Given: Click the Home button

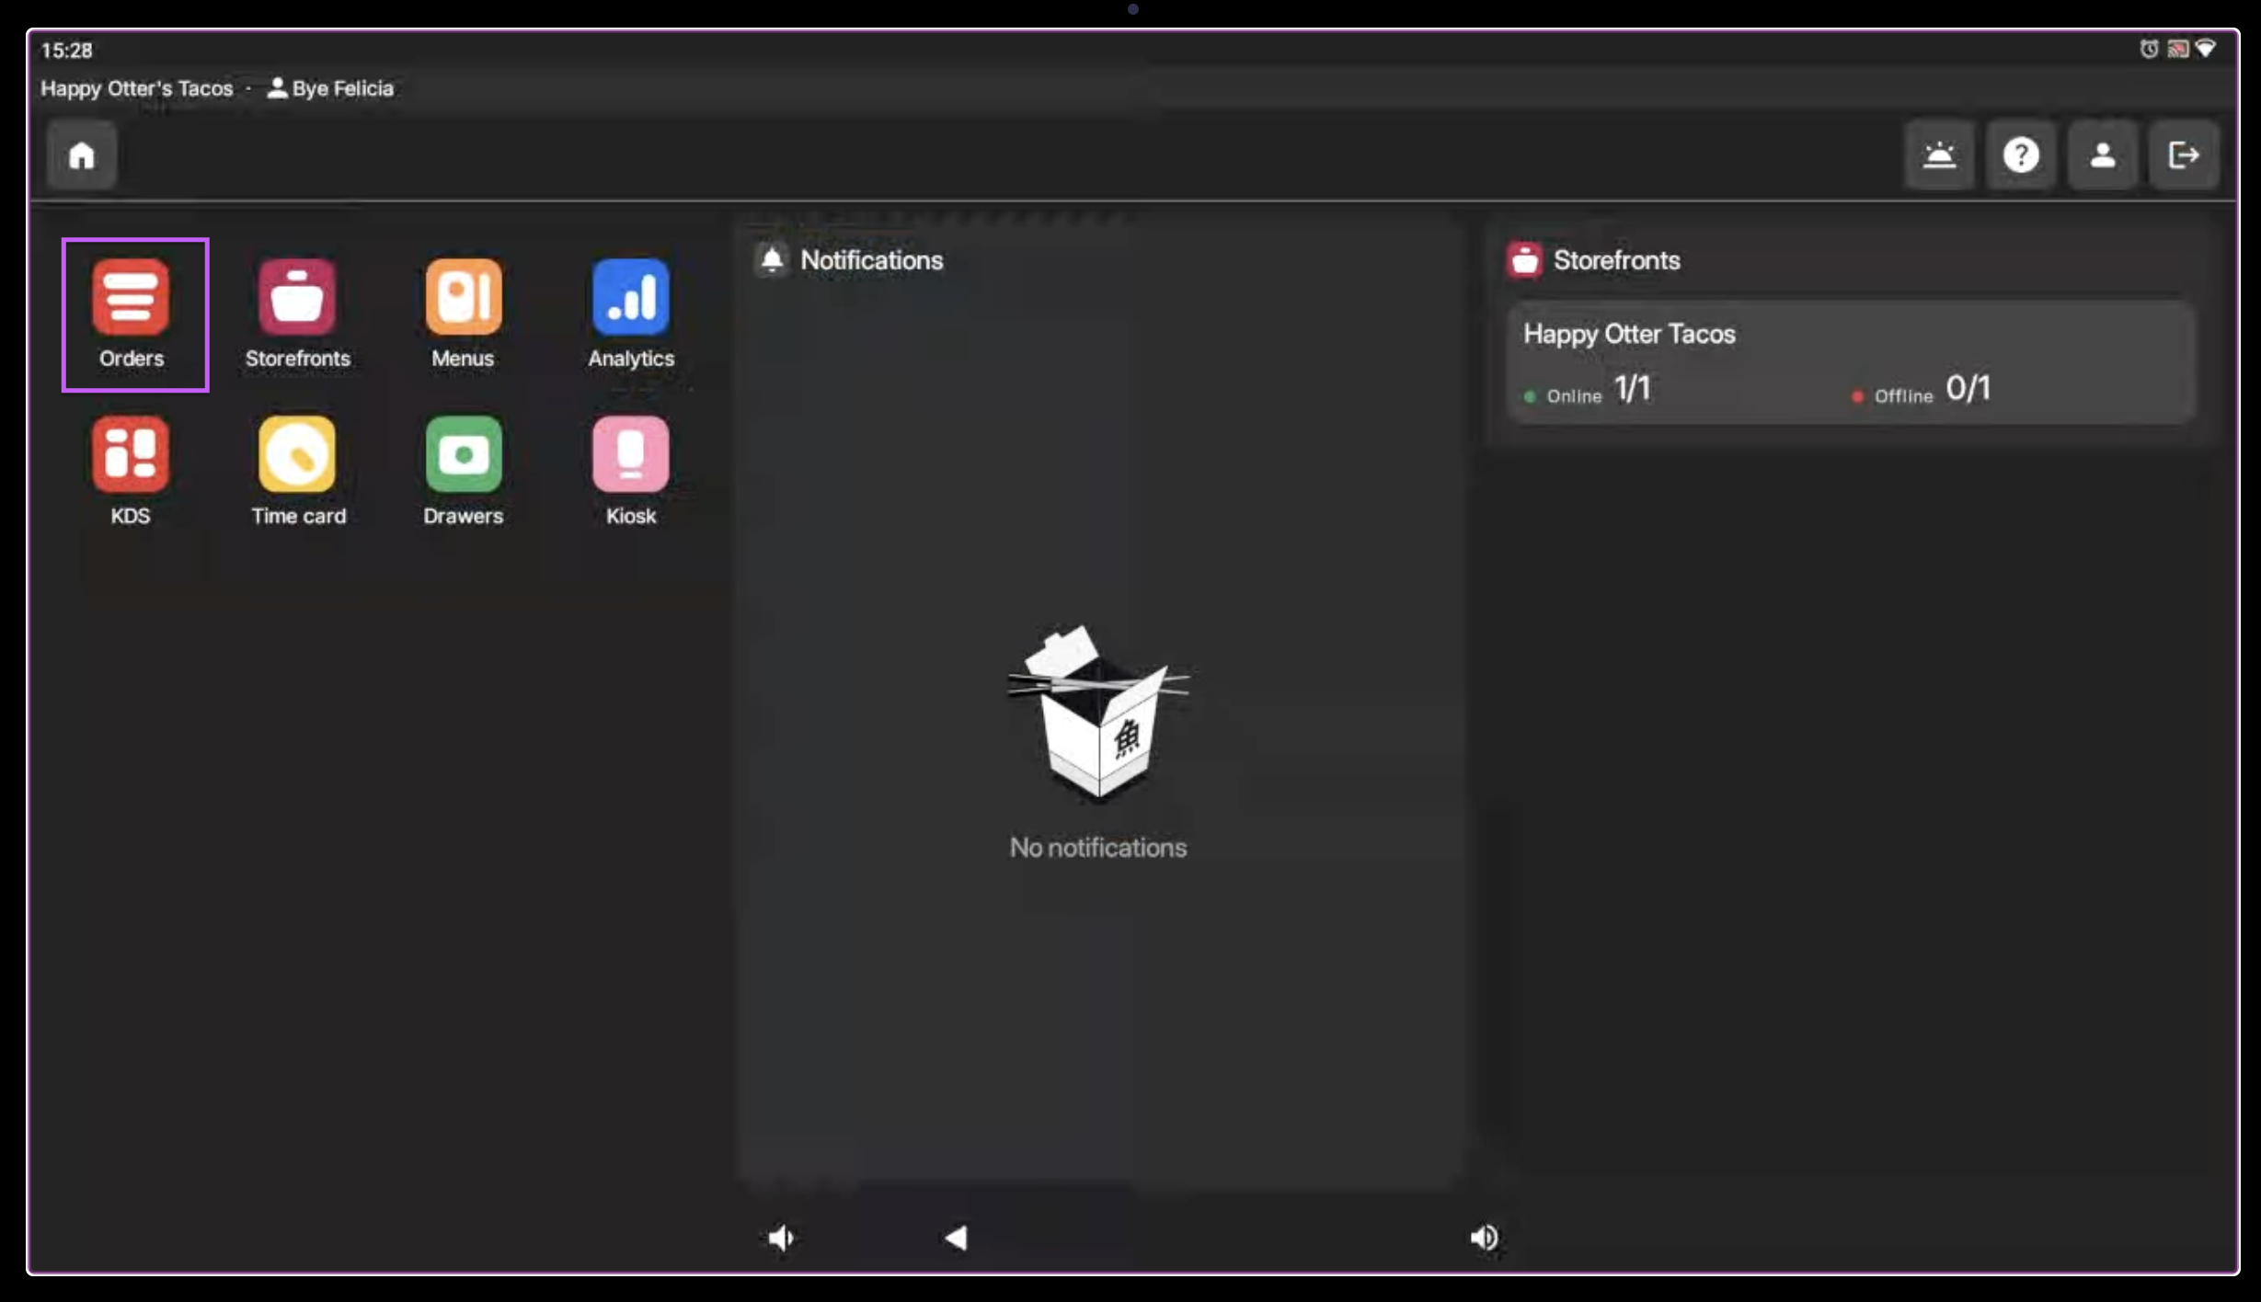Looking at the screenshot, I should 82,155.
